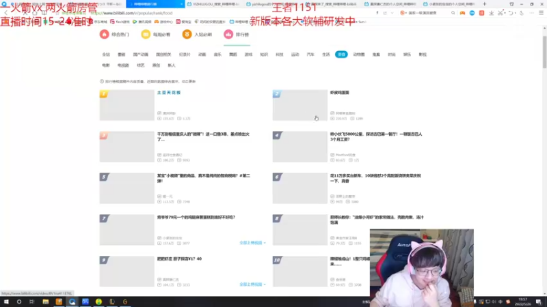This screenshot has width=547, height=307.
Task: Open the notification center icon in tray
Action: pyautogui.click(x=539, y=302)
